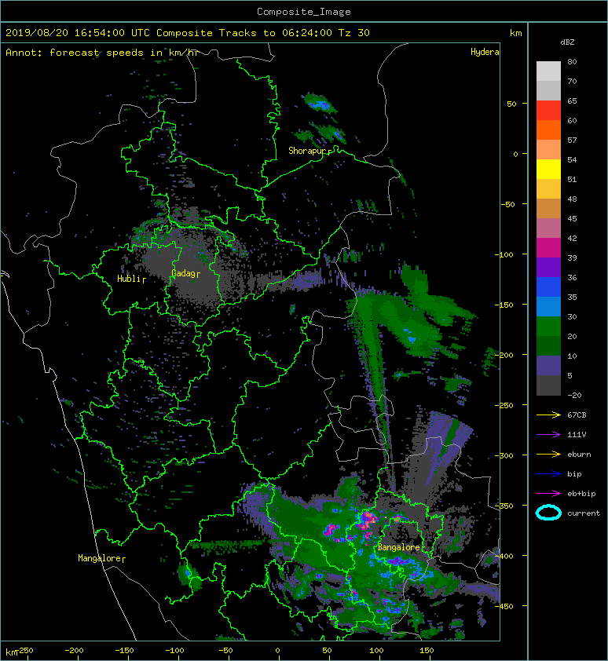The height and width of the screenshot is (661, 608).
Task: Click the '-300' tick on vertical axis
Action: pyautogui.click(x=504, y=455)
